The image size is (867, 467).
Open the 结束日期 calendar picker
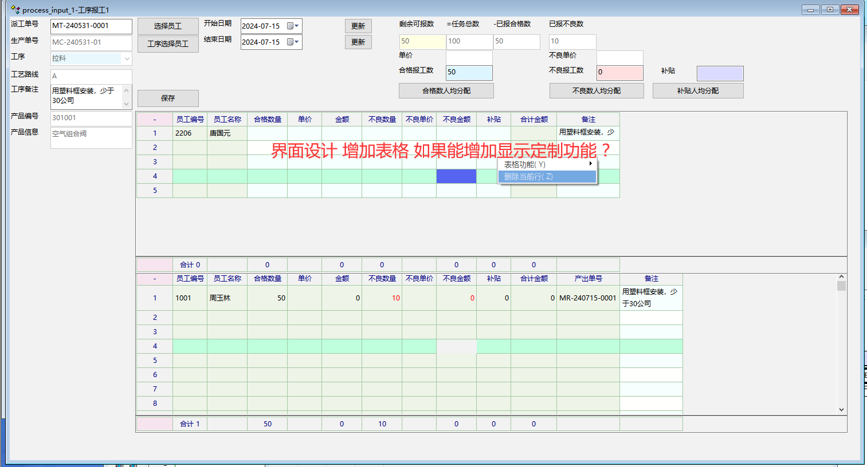[293, 42]
